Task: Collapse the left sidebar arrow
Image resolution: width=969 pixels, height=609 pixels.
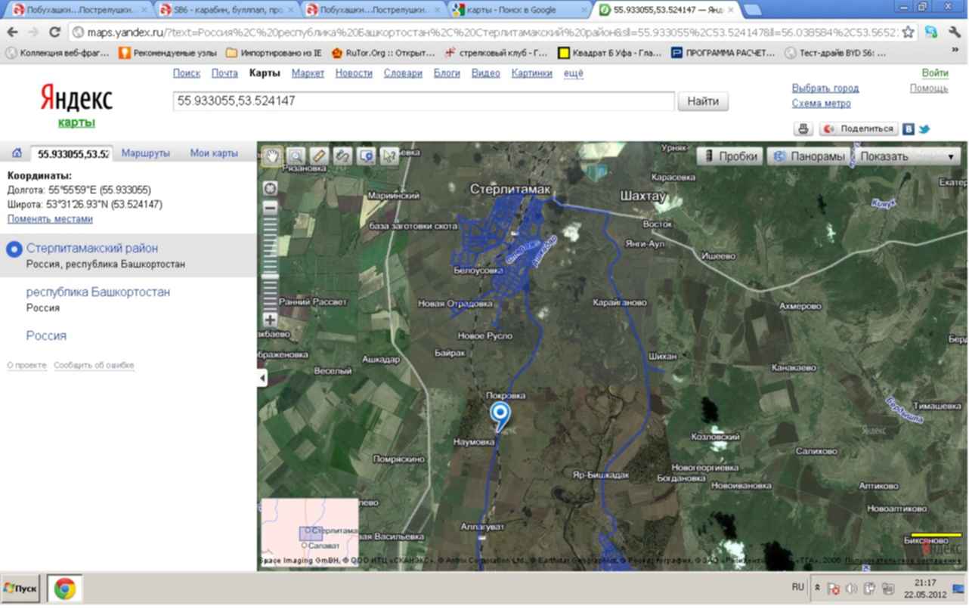Action: (262, 378)
